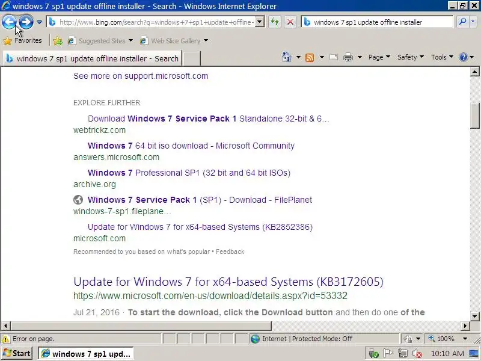This screenshot has width=481, height=361.
Task: Expand the address bar history dropdown
Action: [x=260, y=22]
